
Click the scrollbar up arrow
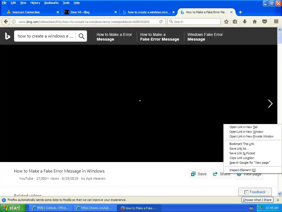coord(280,30)
